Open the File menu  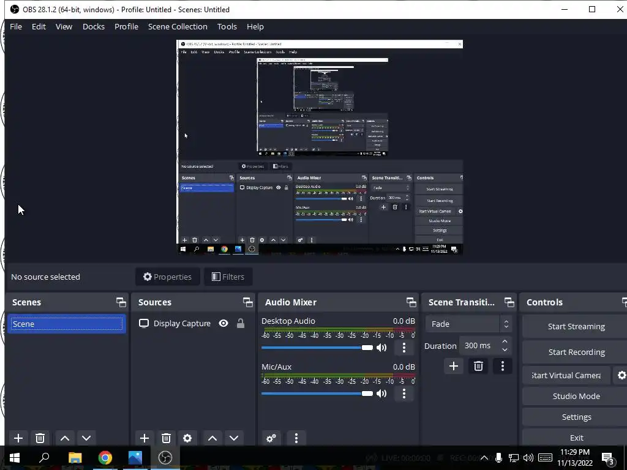coord(16,26)
